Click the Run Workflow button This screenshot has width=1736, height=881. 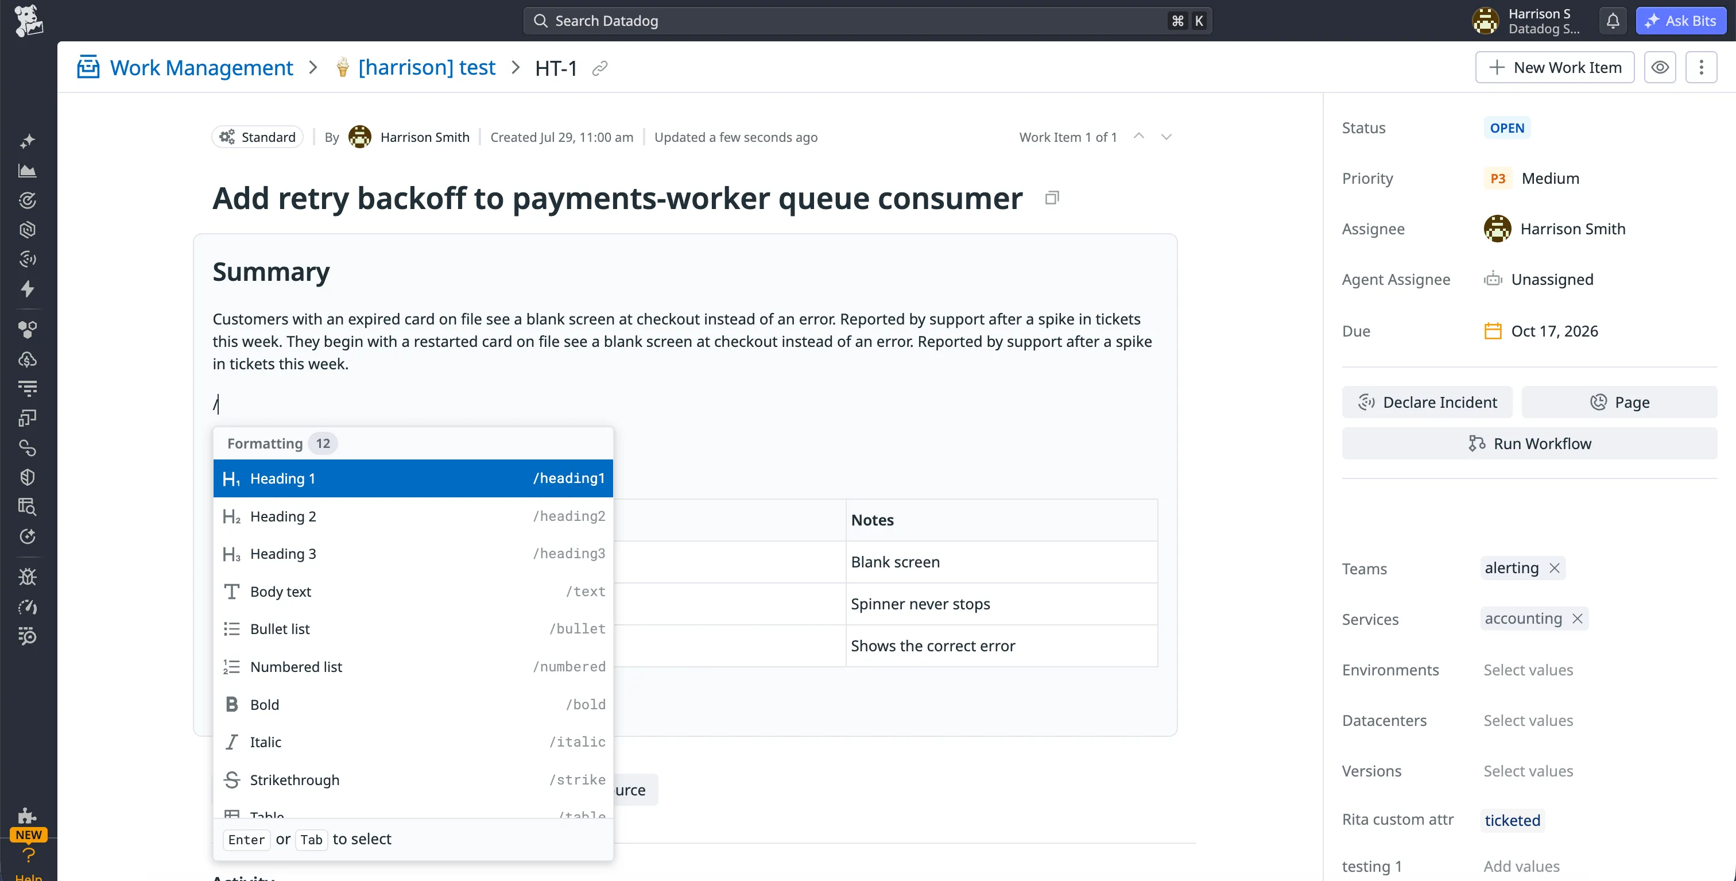pyautogui.click(x=1529, y=443)
